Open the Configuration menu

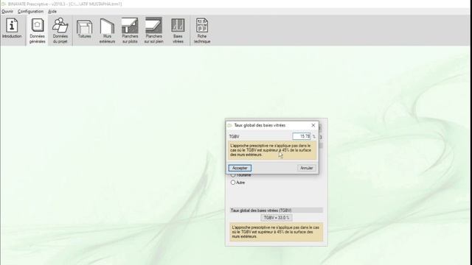30,12
